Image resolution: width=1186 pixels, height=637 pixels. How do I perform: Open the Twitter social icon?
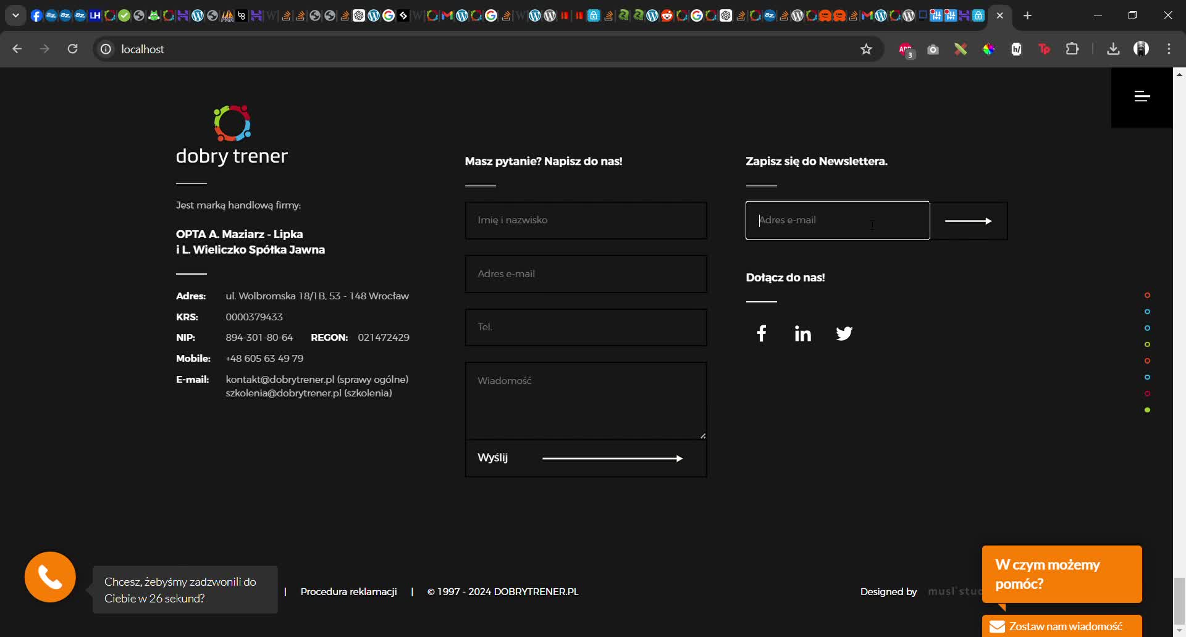(x=844, y=333)
